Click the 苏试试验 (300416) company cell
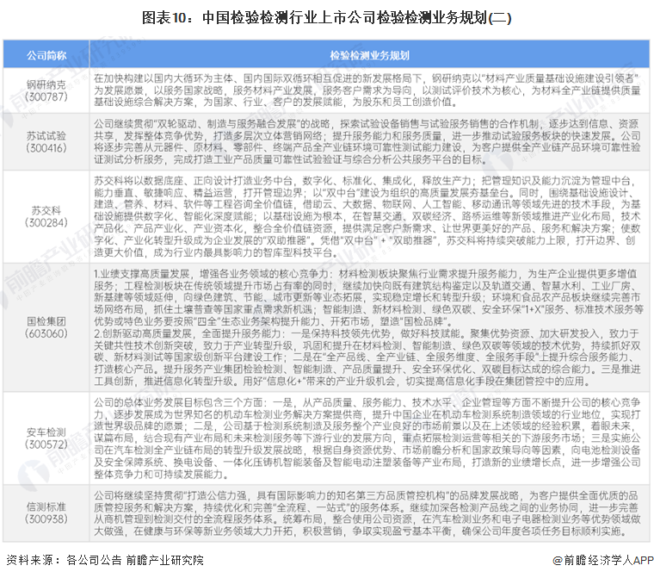 (x=46, y=141)
